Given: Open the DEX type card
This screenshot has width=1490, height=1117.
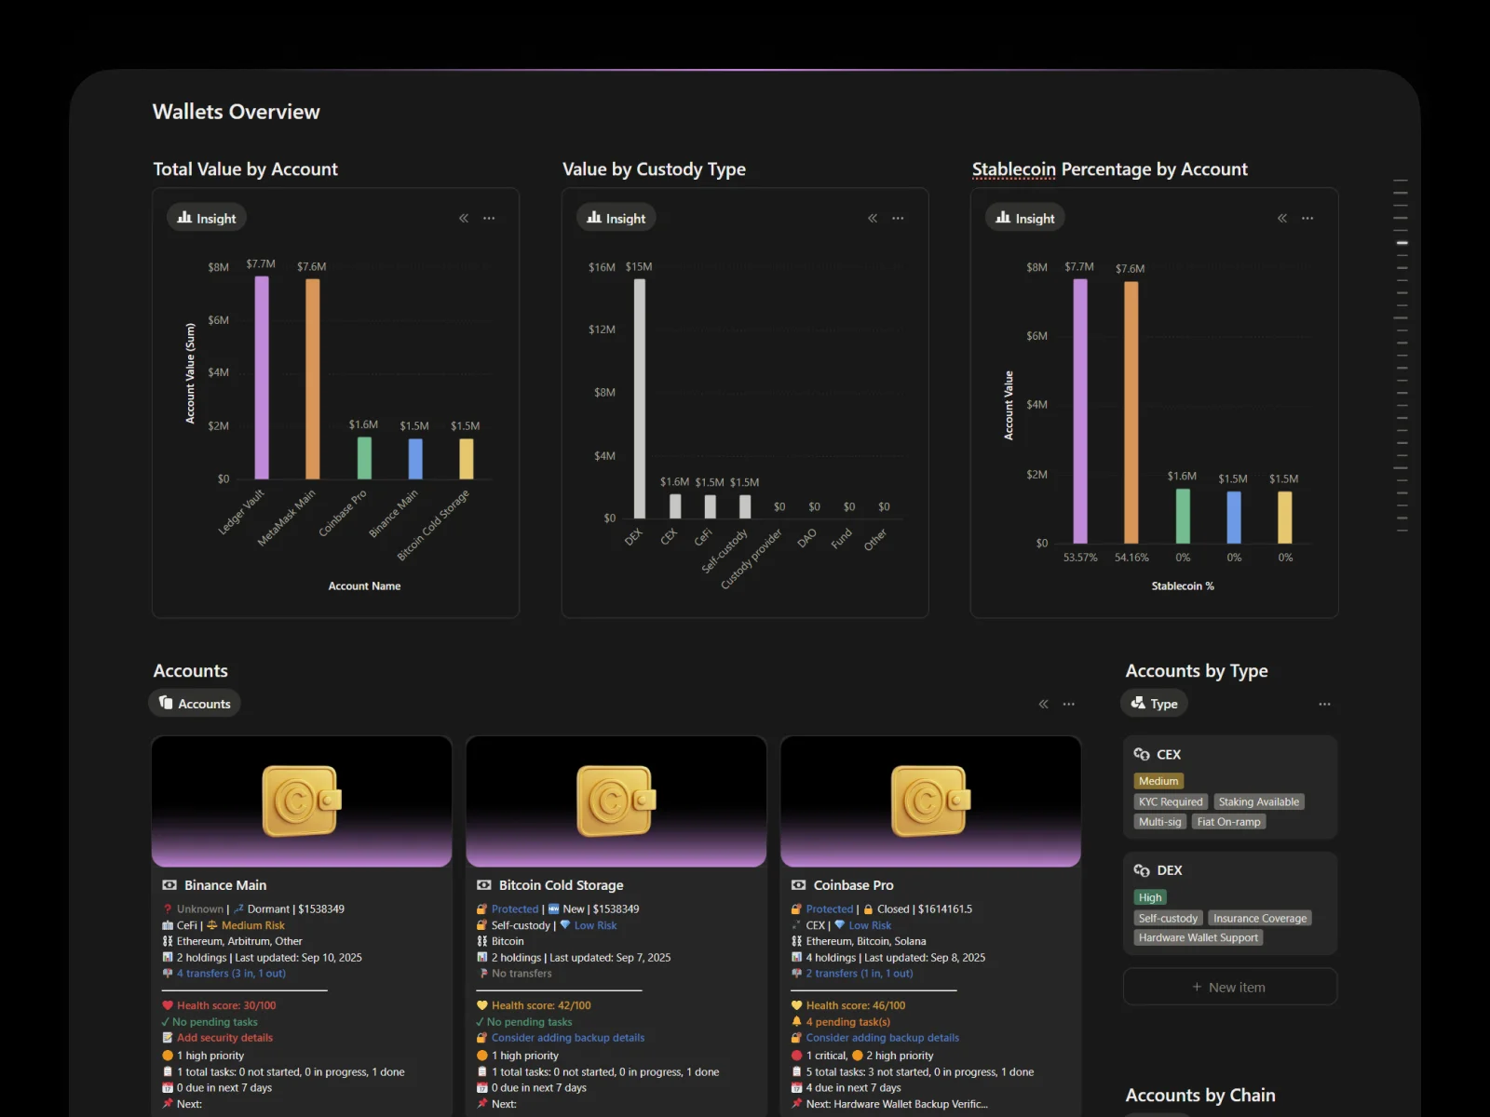Looking at the screenshot, I should pyautogui.click(x=1169, y=870).
